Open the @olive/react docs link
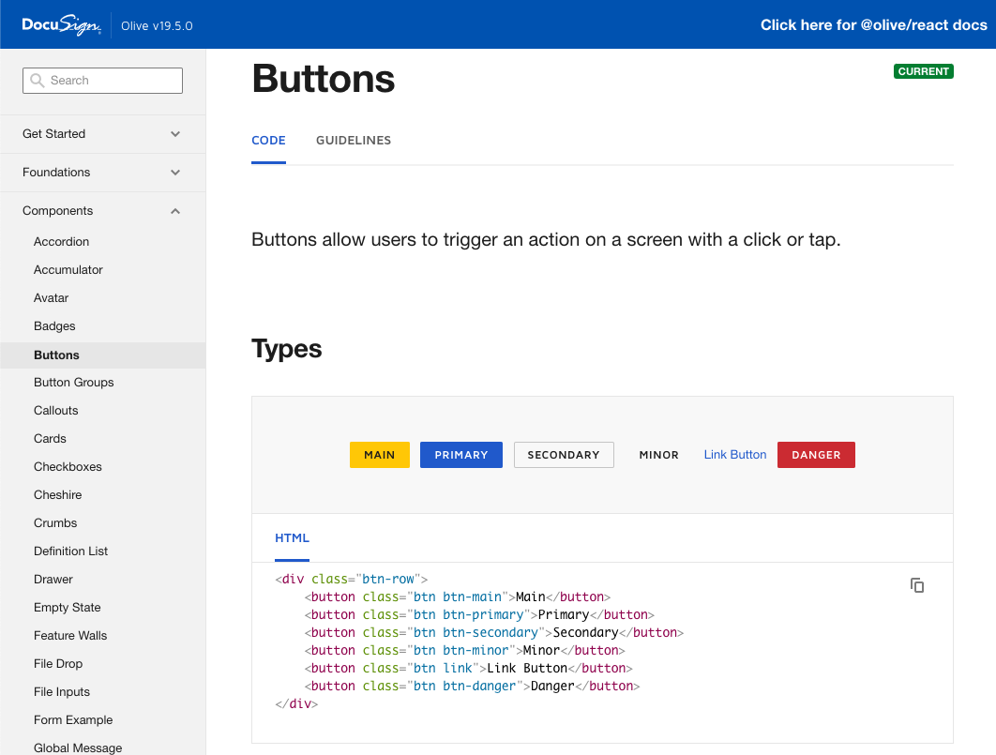Image resolution: width=996 pixels, height=755 pixels. tap(873, 24)
